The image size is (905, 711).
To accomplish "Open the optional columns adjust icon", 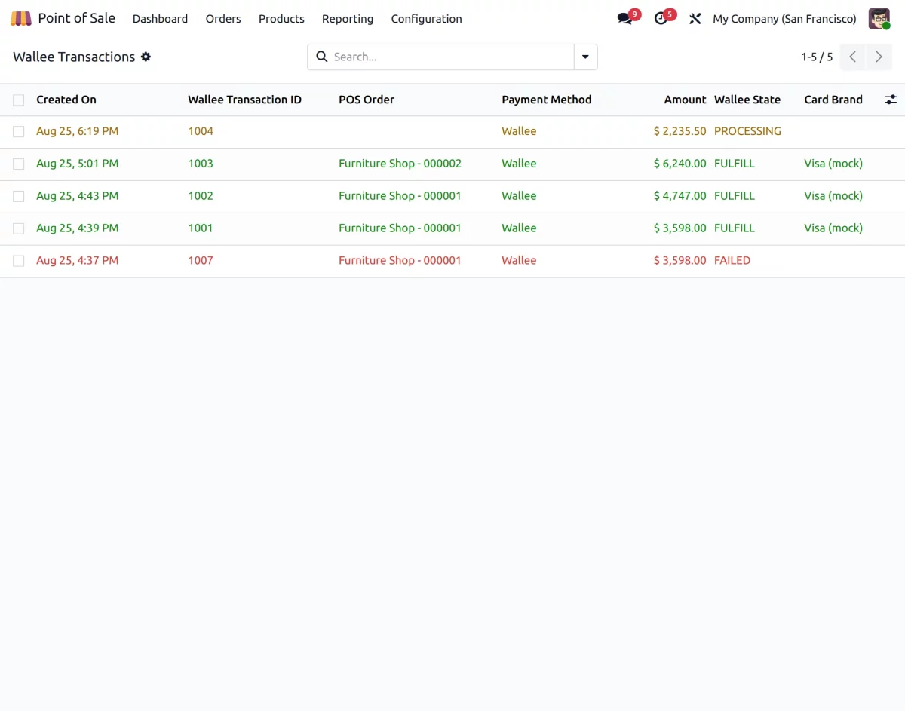I will click(x=891, y=100).
